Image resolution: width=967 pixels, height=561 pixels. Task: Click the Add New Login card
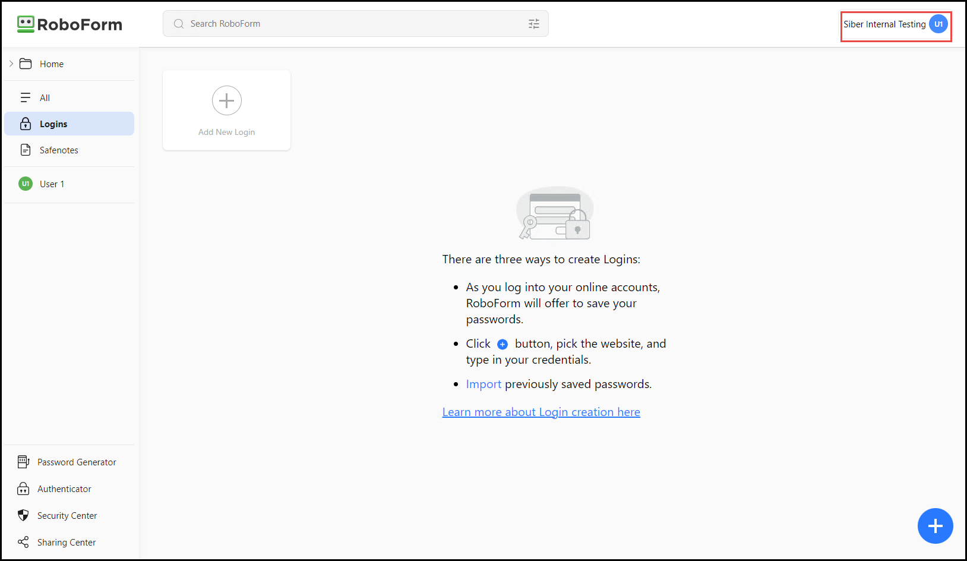(x=226, y=111)
